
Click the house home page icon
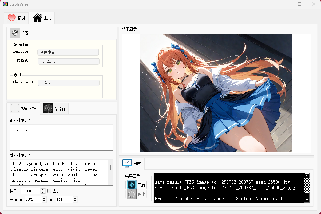pyautogui.click(x=38, y=18)
